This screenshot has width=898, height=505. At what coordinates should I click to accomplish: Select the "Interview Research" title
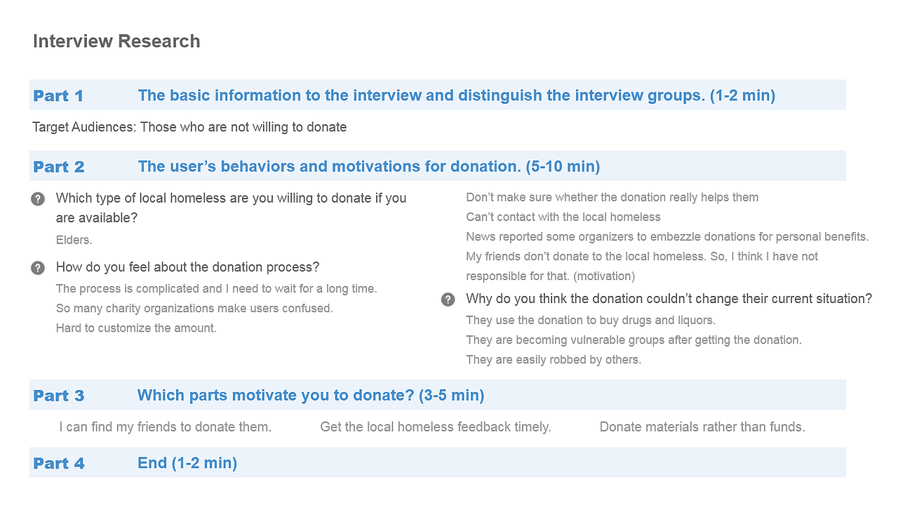pos(116,41)
